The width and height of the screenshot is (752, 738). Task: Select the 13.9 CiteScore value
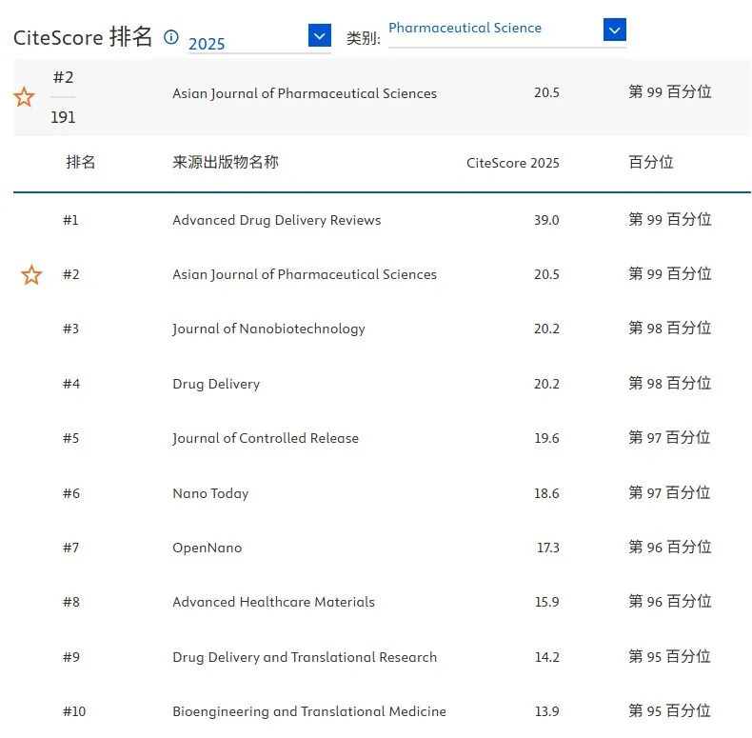(546, 711)
